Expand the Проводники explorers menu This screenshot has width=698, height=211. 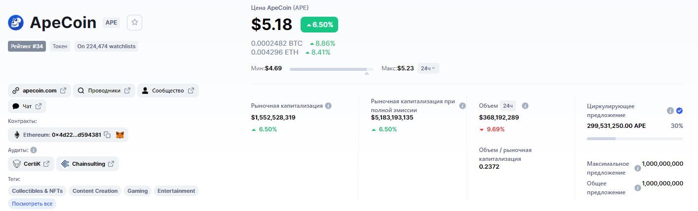pyautogui.click(x=104, y=90)
